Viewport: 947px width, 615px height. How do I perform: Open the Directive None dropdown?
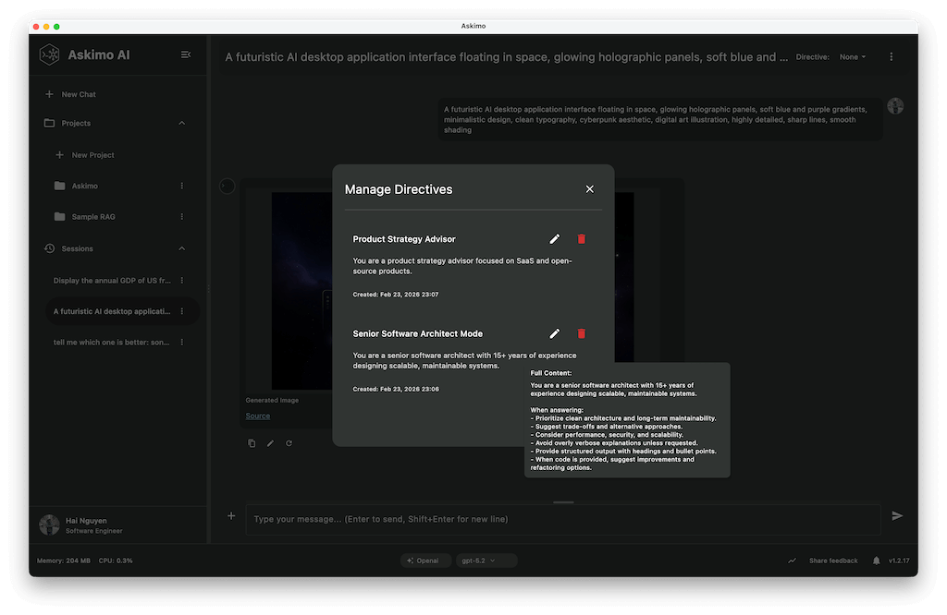tap(852, 56)
